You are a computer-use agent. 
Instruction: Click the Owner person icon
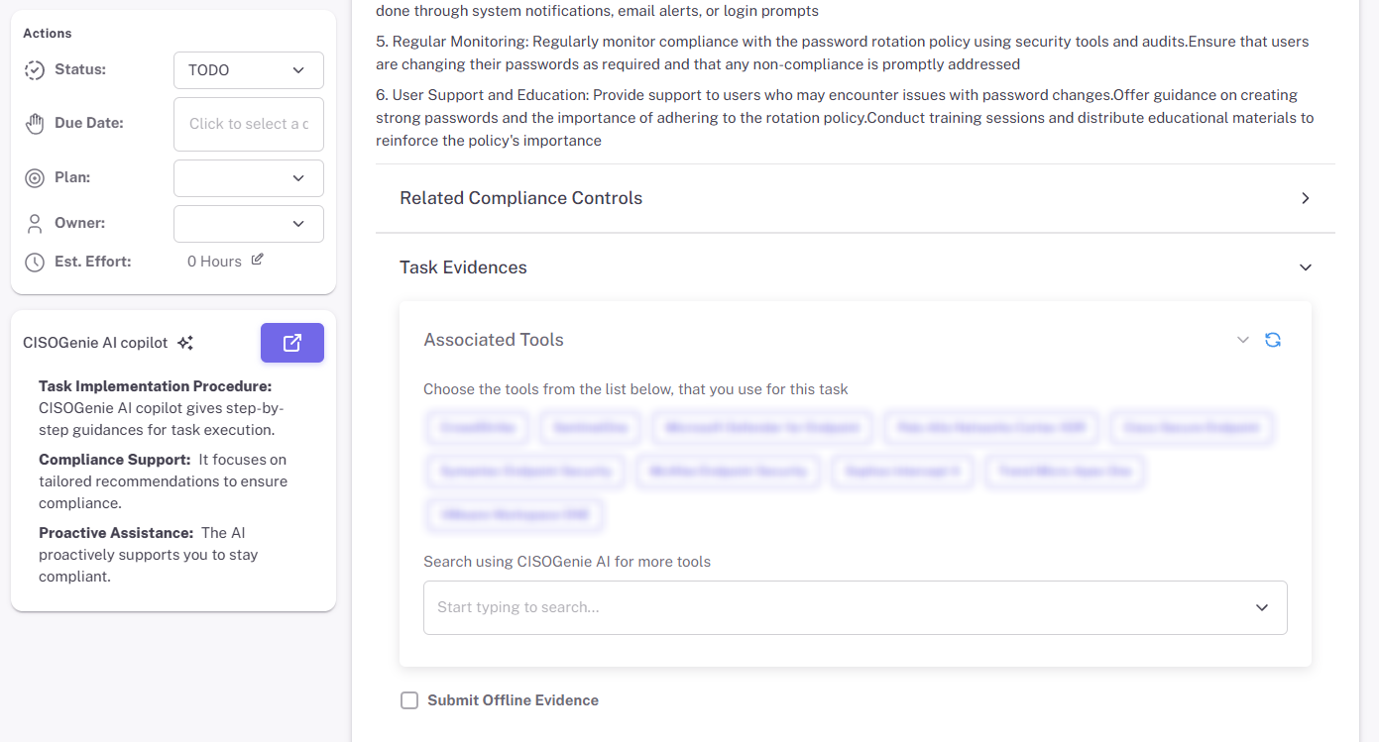(35, 224)
